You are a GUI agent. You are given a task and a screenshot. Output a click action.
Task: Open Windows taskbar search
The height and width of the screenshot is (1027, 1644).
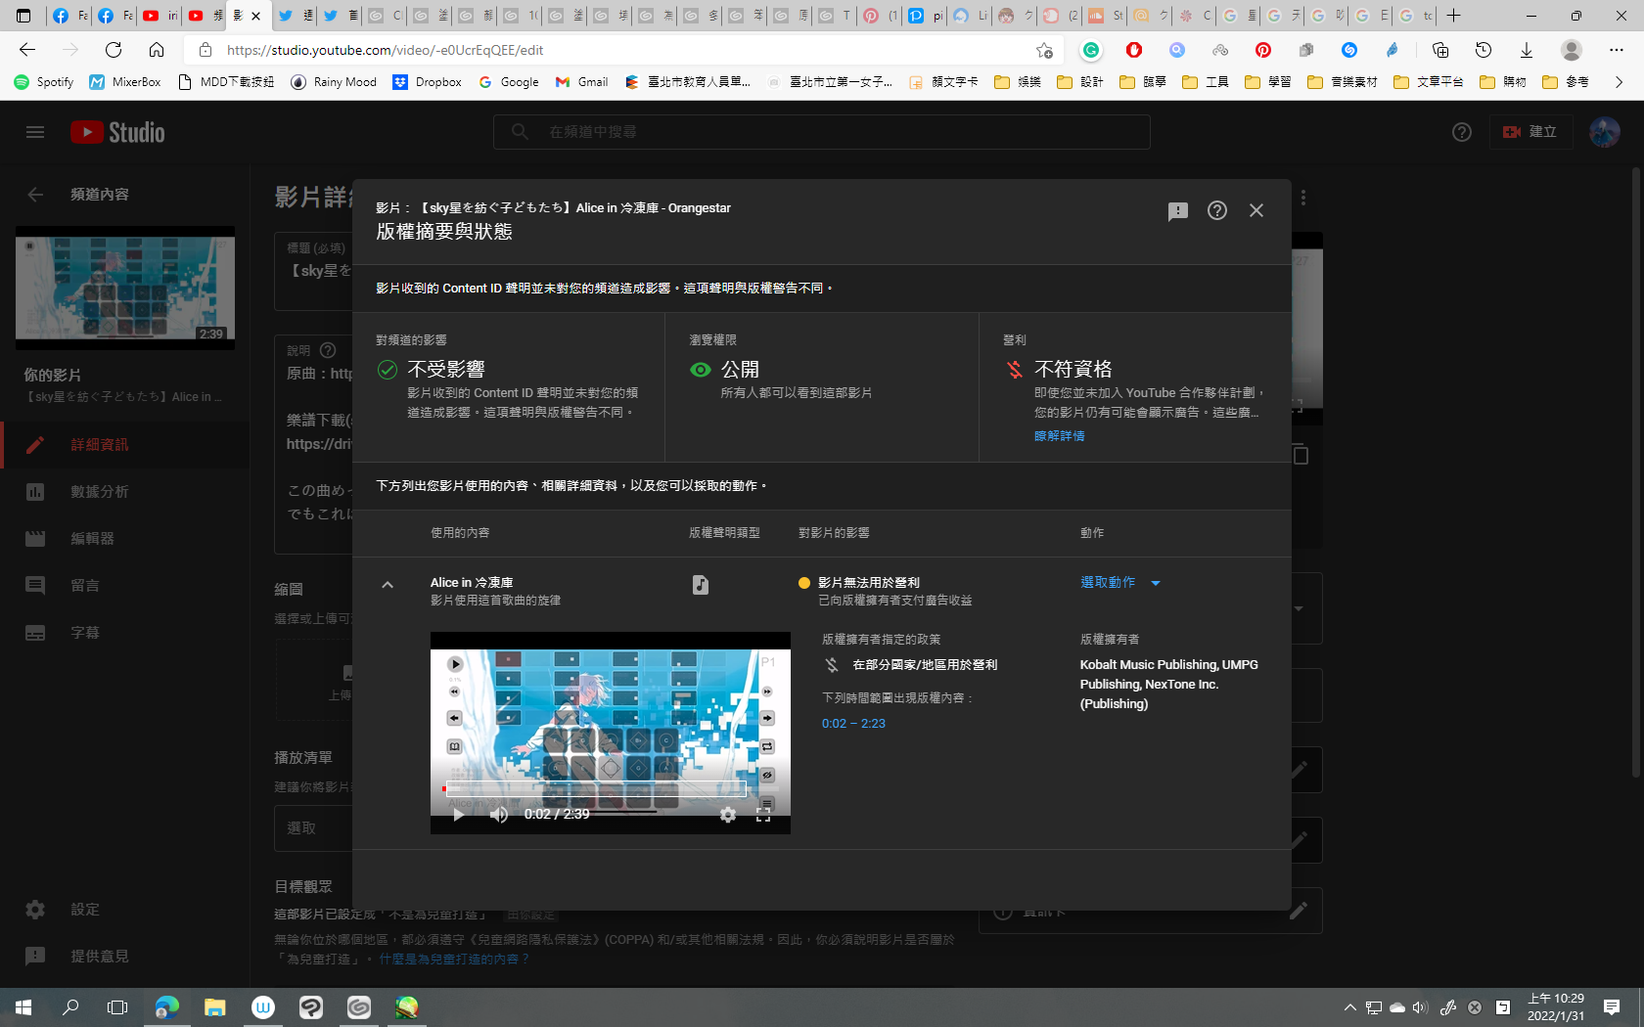coord(70,1007)
